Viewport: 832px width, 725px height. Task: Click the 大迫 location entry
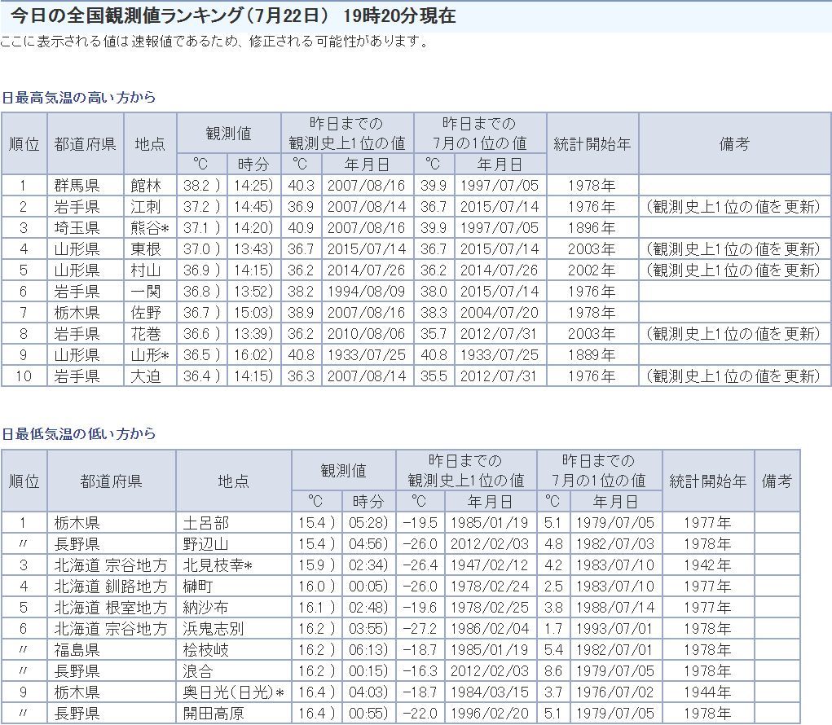pos(146,376)
